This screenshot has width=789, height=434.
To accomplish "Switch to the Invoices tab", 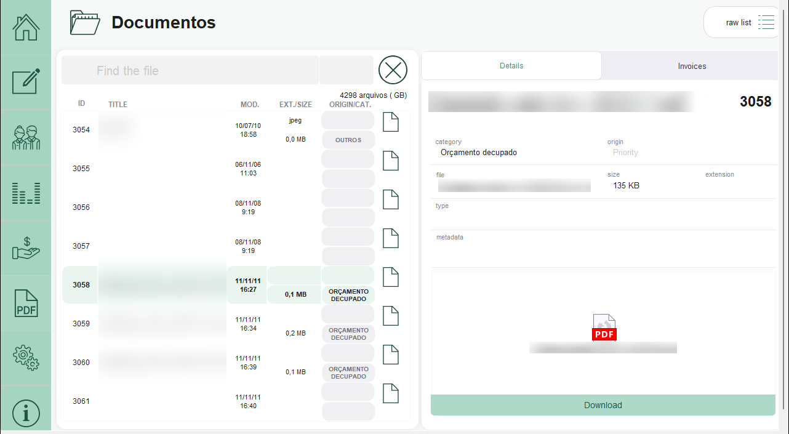I will (x=692, y=66).
